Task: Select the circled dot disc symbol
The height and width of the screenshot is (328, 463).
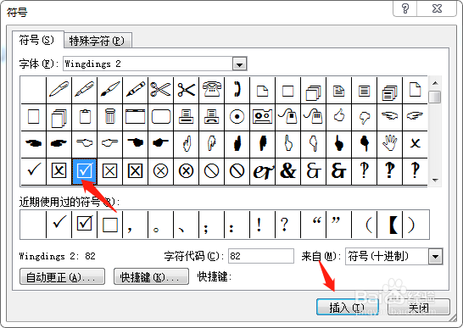Action: coord(237,117)
